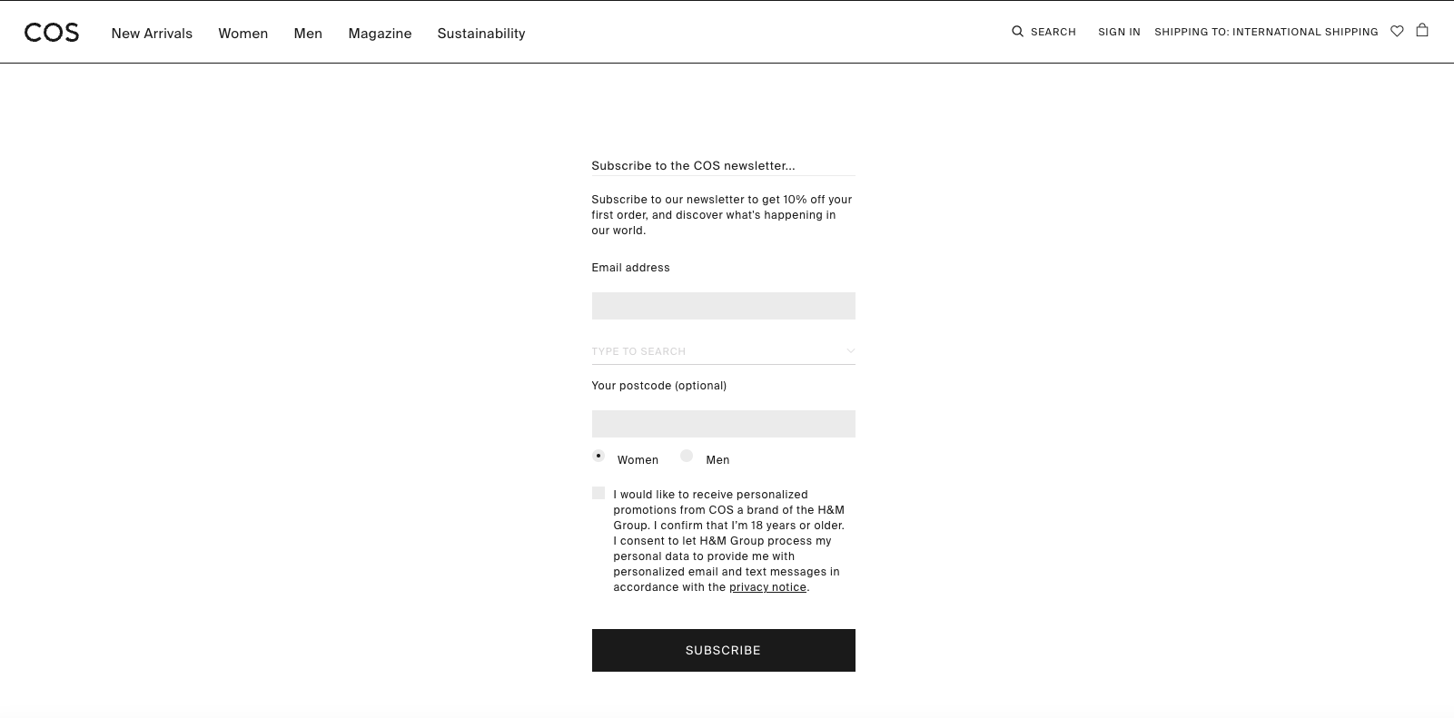The image size is (1454, 718).
Task: Change Shipping To International Shipping selector
Action: 1266,32
